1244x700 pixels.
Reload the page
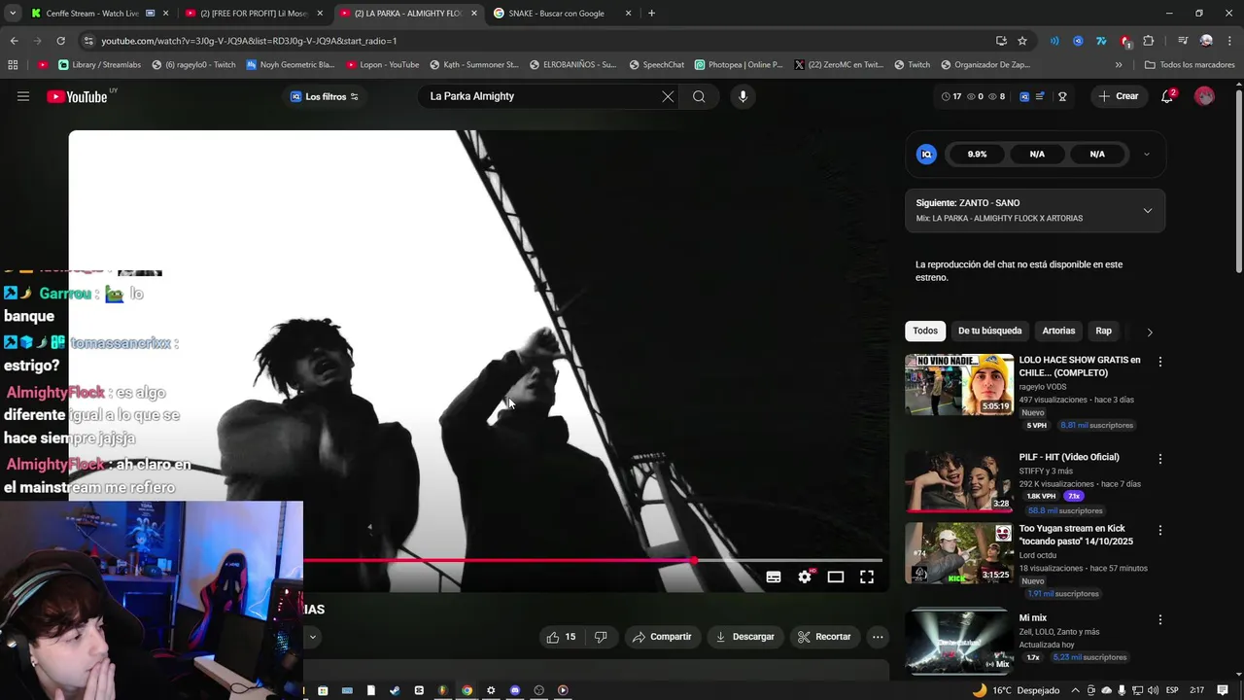tap(60, 41)
